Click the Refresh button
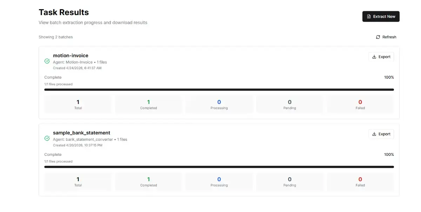421x212 pixels. 386,37
